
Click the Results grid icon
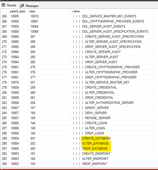3,5
